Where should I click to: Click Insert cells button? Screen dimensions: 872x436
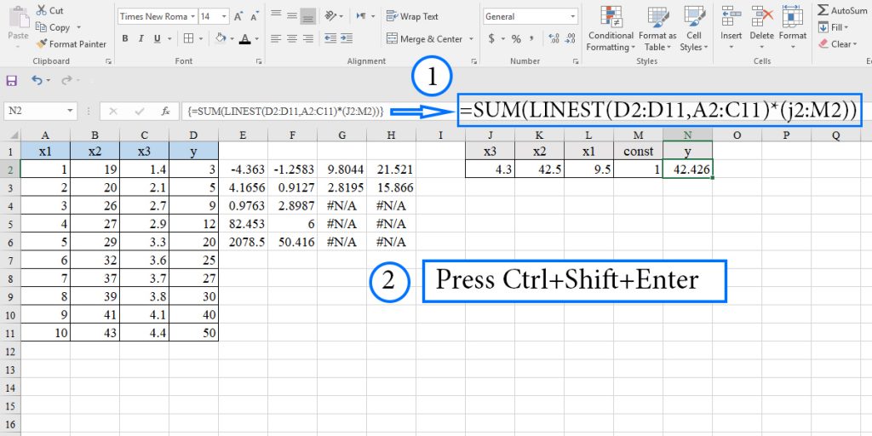[731, 29]
